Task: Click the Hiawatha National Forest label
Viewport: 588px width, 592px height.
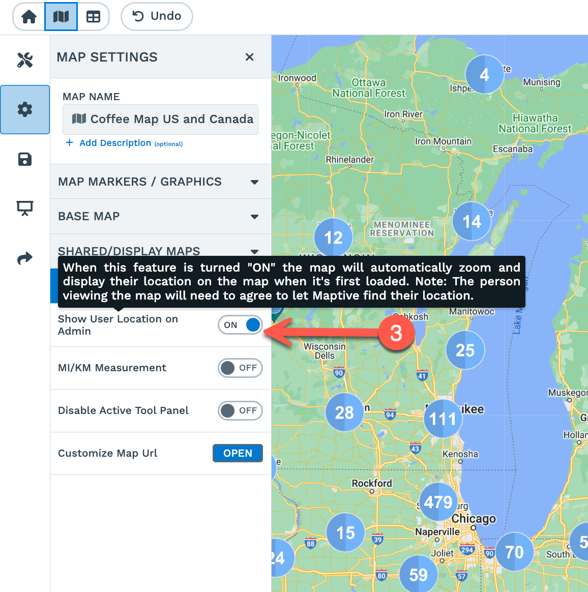Action: coord(535,123)
